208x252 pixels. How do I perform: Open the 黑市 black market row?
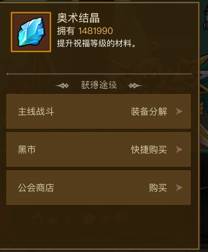click(99, 149)
